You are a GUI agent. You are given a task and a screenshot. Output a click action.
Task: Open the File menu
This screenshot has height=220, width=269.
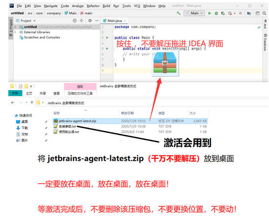(19, 6)
